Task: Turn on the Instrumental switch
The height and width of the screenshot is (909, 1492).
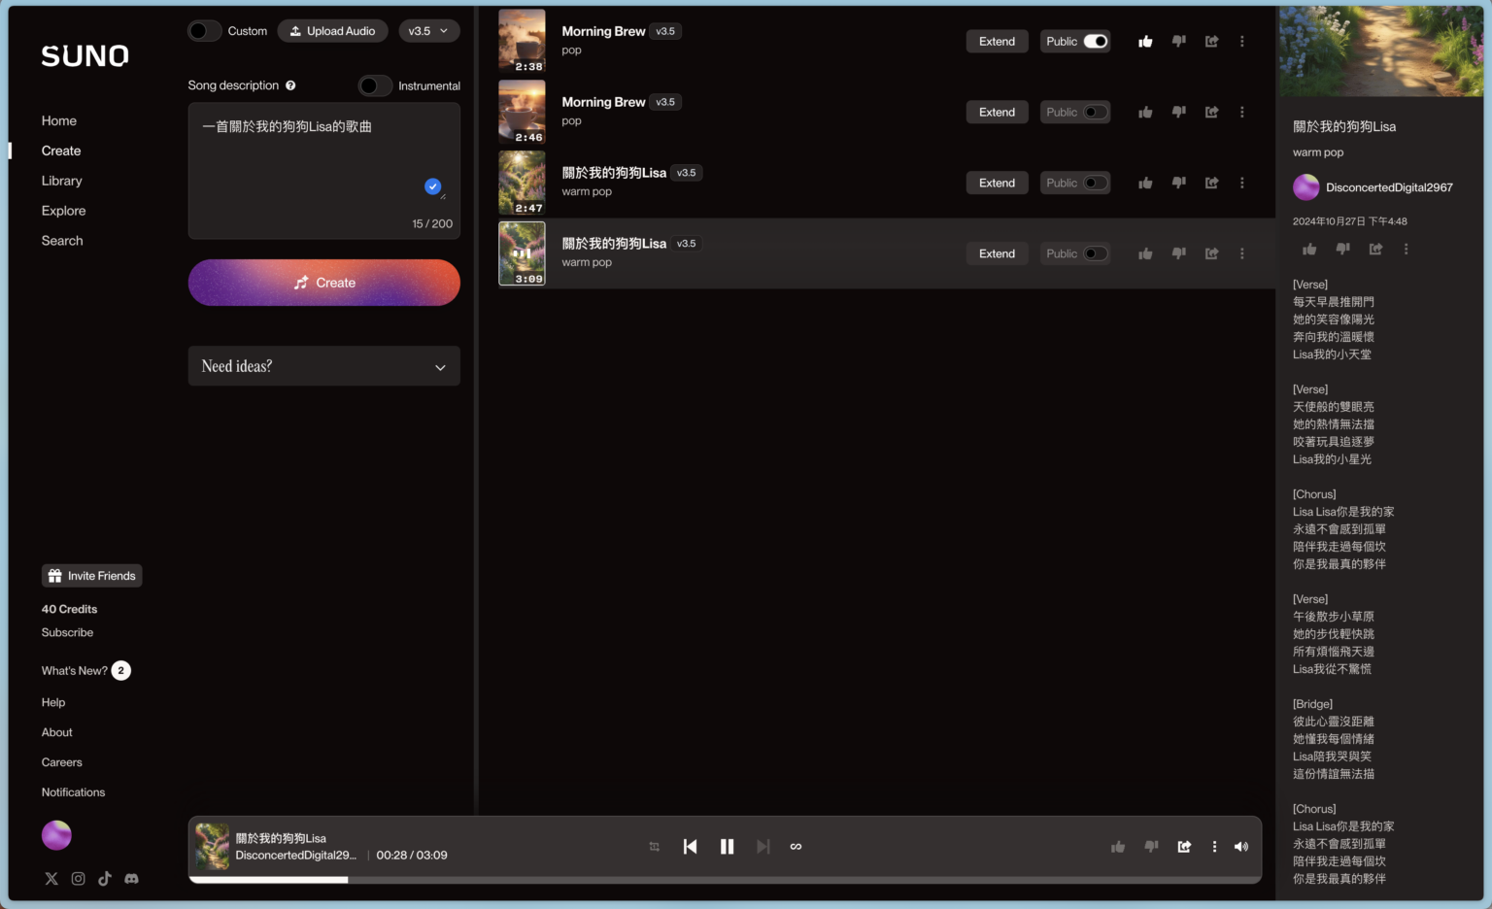Action: coord(375,85)
